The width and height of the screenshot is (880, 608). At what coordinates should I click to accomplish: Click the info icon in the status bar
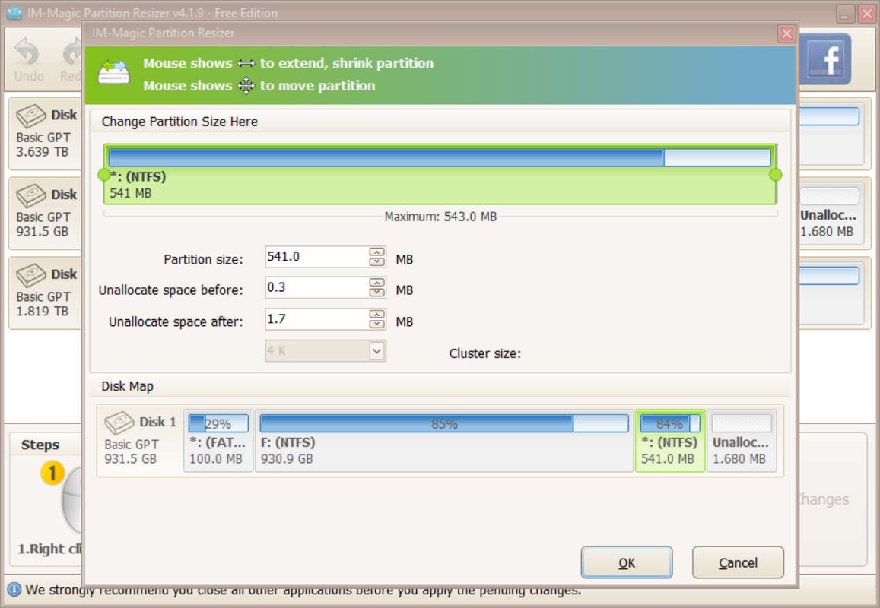coord(14,590)
